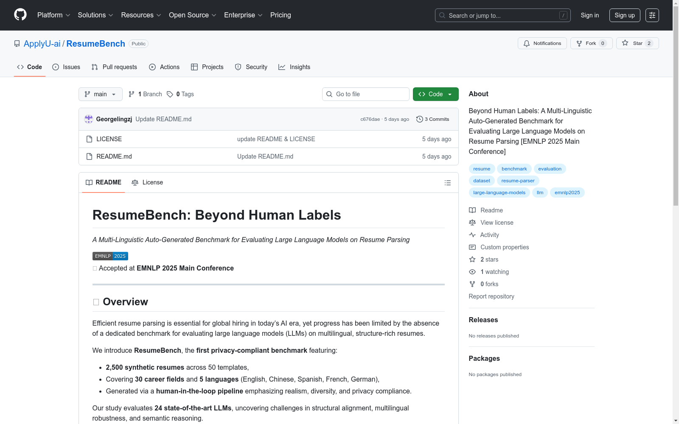Click the Search or jump to field
Screen dimensions: 679x424
(503, 15)
